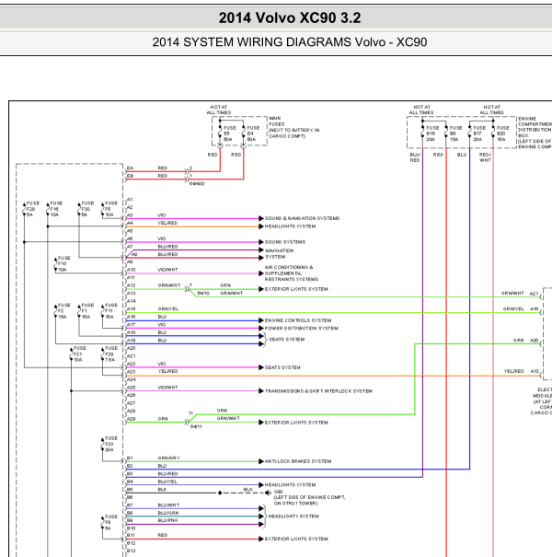Image resolution: width=552 pixels, height=557 pixels.
Task: Click fuse 'F16 10A' label
Action: point(56,209)
